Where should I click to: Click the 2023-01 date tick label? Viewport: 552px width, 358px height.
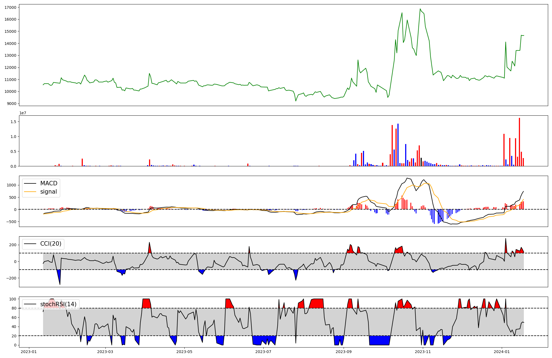click(x=29, y=352)
